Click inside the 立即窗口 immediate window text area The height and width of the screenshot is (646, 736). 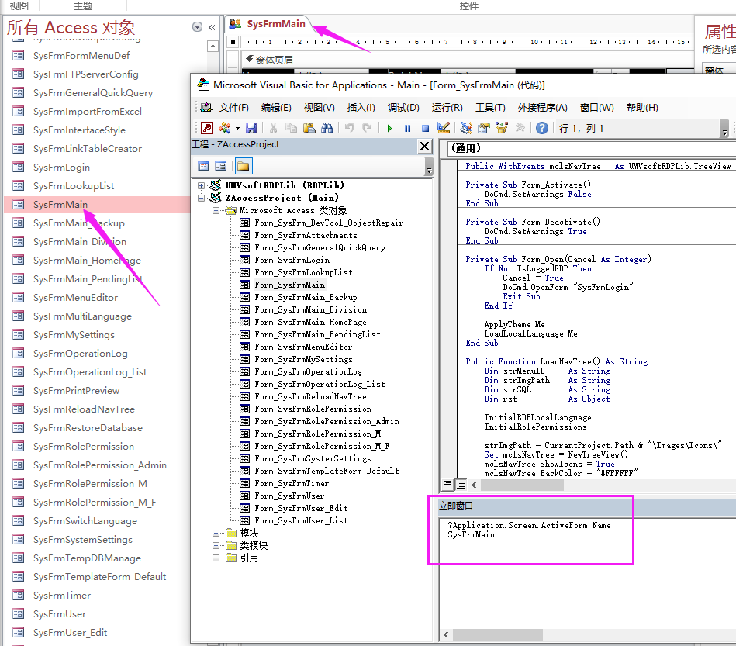(588, 573)
